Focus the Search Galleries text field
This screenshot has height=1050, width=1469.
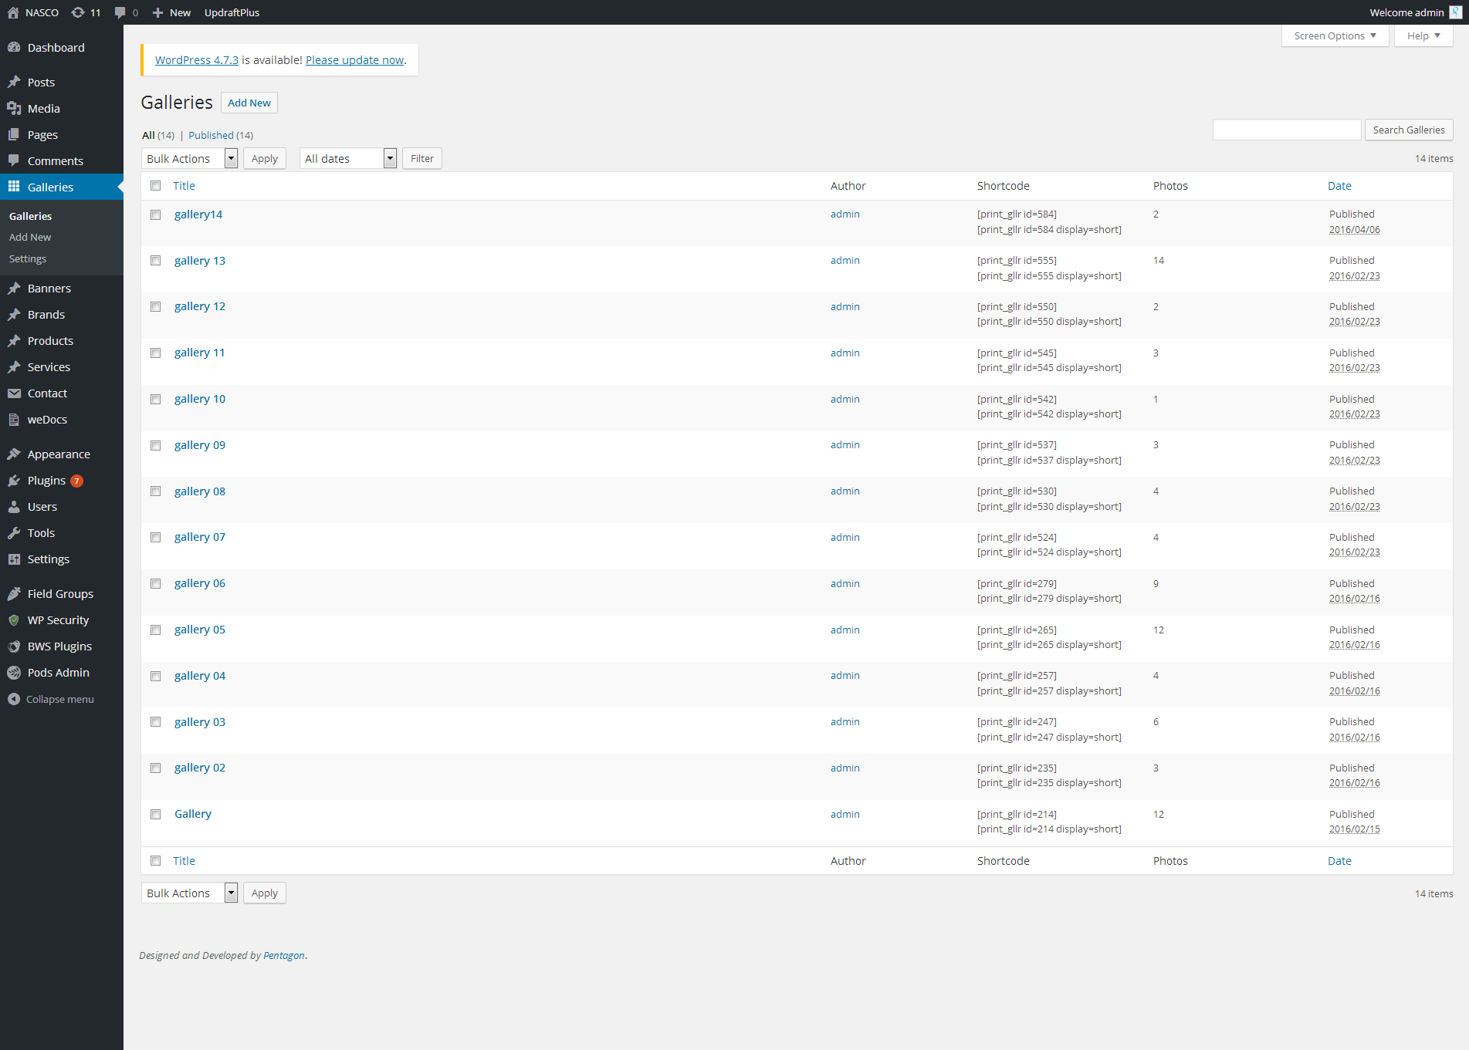1286,130
